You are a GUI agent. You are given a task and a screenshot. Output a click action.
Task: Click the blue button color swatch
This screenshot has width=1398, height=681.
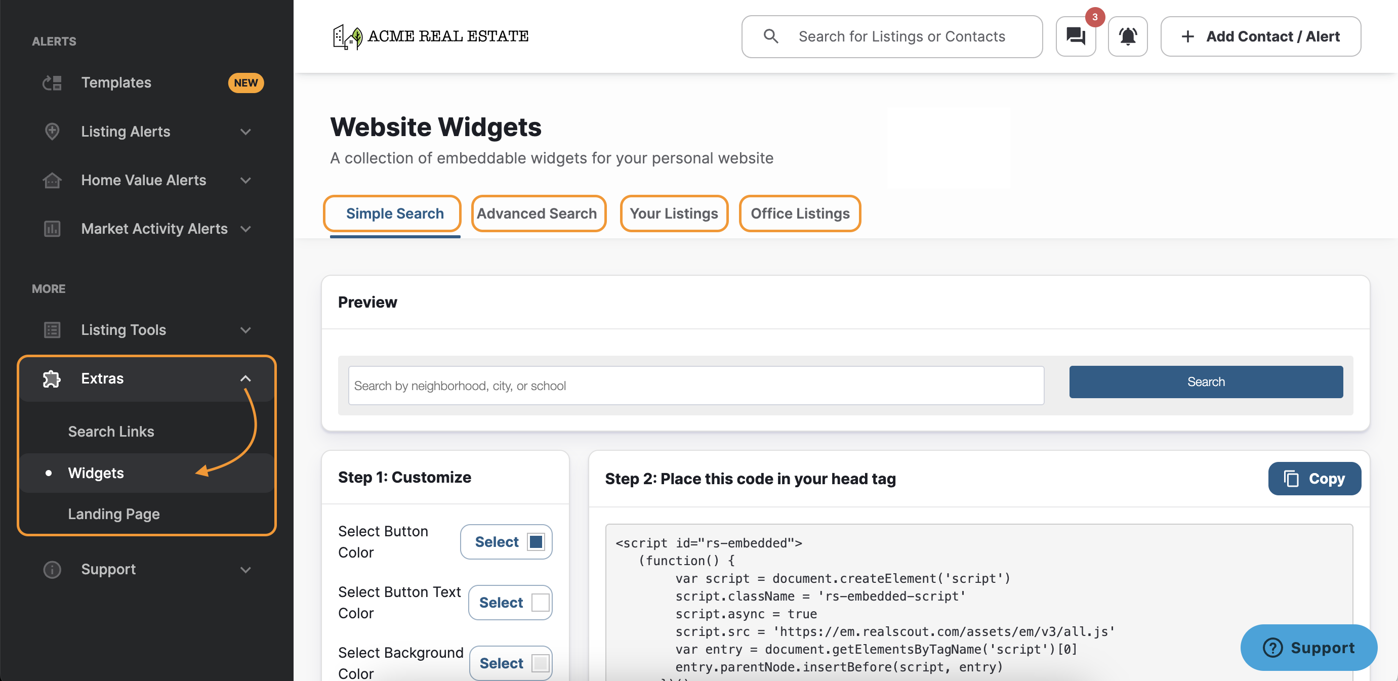(536, 541)
